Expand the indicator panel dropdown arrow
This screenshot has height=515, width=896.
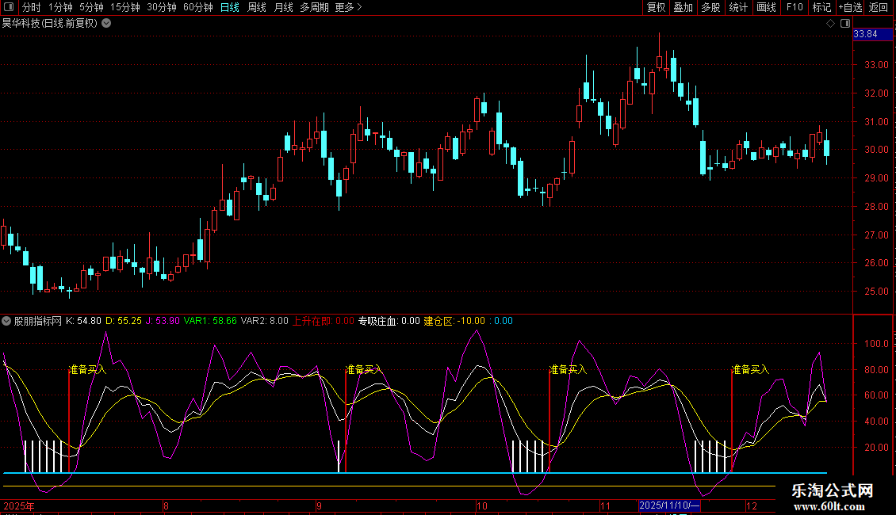coord(7,322)
